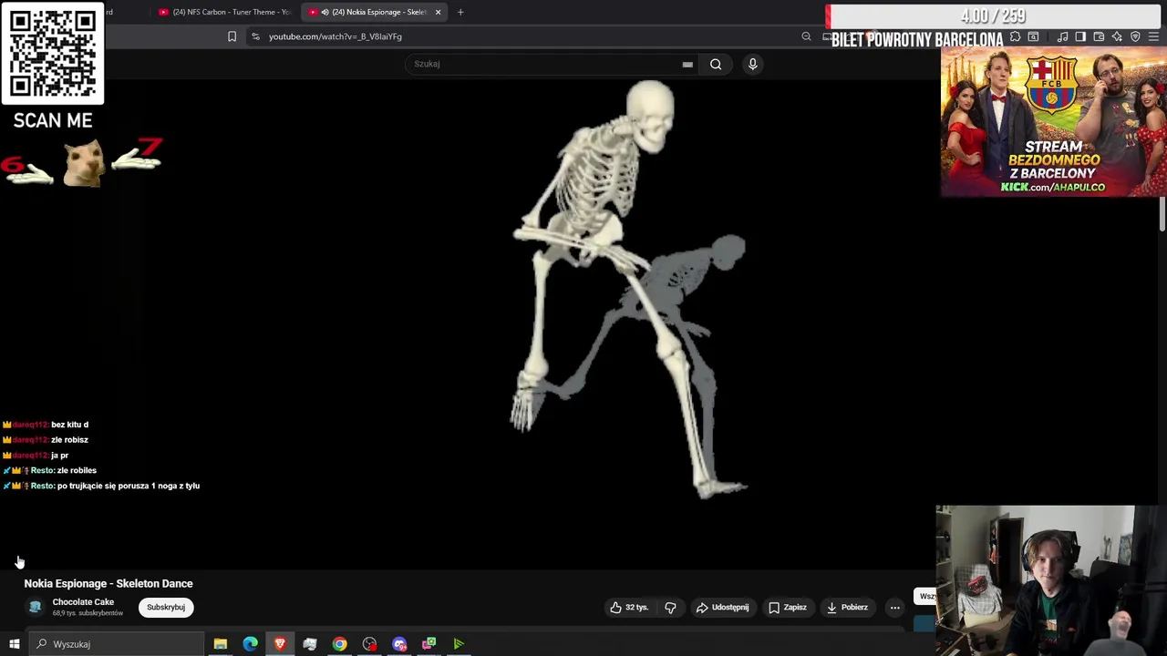Image resolution: width=1167 pixels, height=656 pixels.
Task: Switch to the NFS Carbon Tuner Theme tab
Action: [x=223, y=12]
